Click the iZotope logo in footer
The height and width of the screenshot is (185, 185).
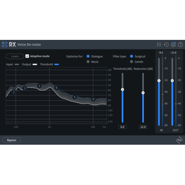[179, 140]
